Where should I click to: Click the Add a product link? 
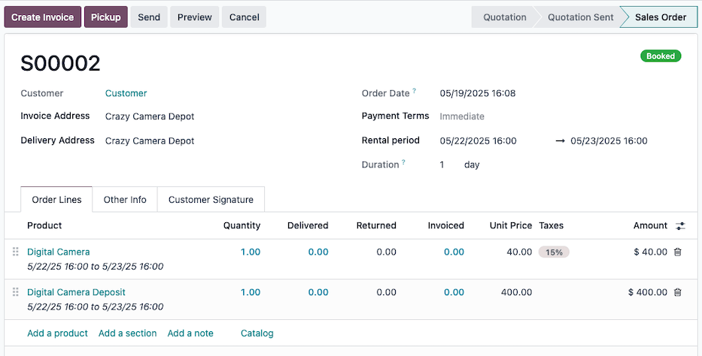click(x=57, y=333)
